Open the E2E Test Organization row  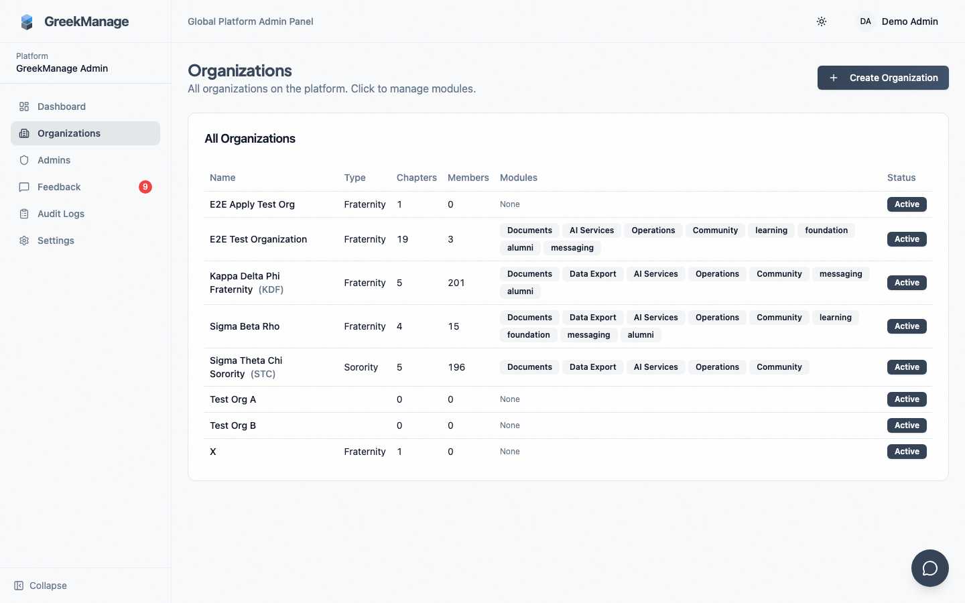tap(568, 239)
